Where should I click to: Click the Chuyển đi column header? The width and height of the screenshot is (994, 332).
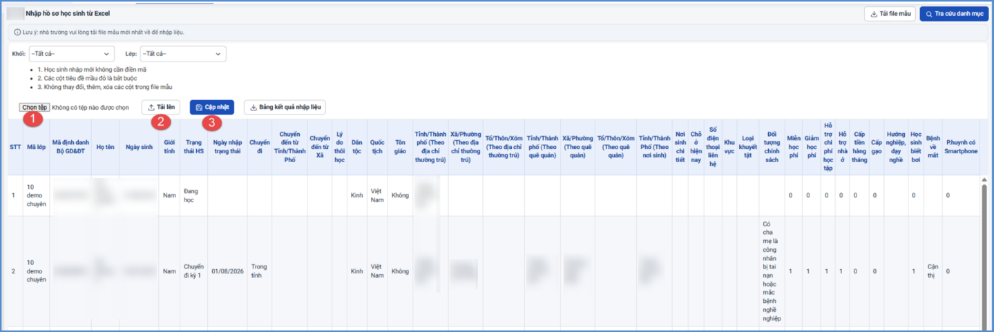(260, 147)
